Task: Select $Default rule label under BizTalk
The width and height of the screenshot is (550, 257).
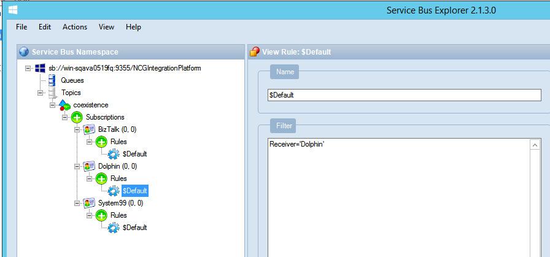Action: point(134,154)
